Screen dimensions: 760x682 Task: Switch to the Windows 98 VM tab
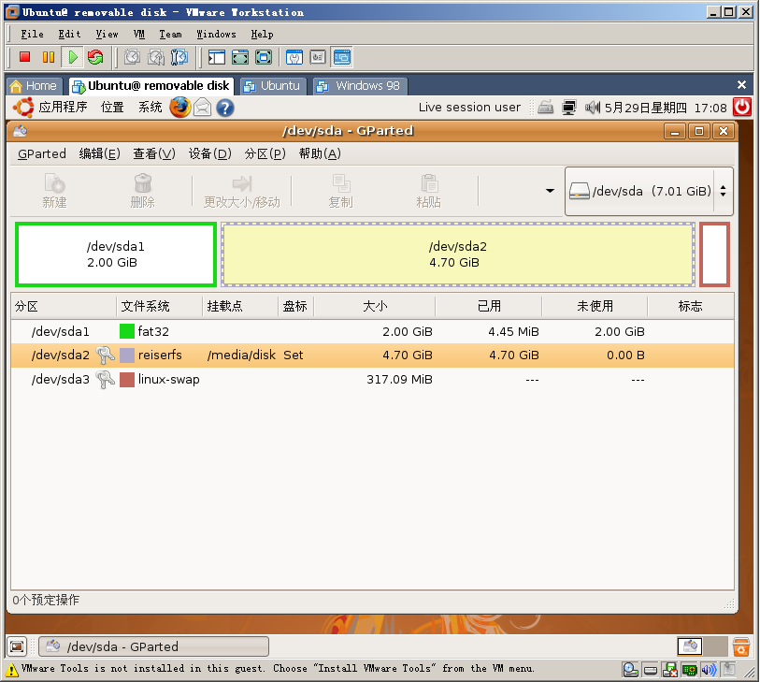click(x=359, y=86)
